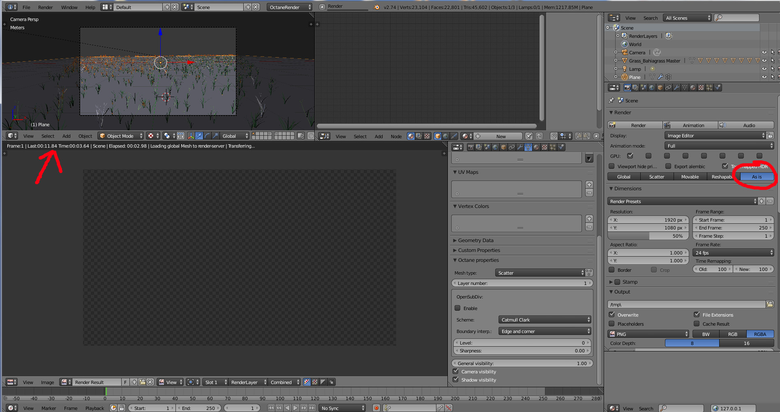Open the Mesh type Scatter dropdown
The image size is (780, 412).
pos(540,273)
